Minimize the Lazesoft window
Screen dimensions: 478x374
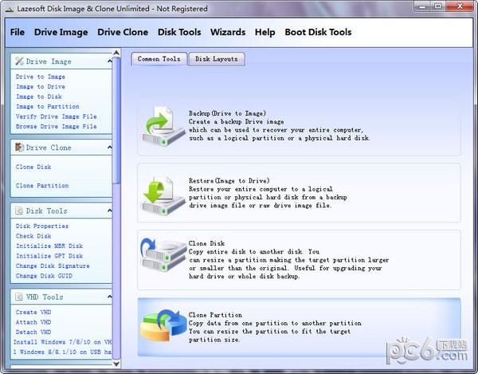click(423, 6)
